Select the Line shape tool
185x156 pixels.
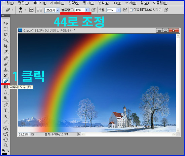pos(5,122)
